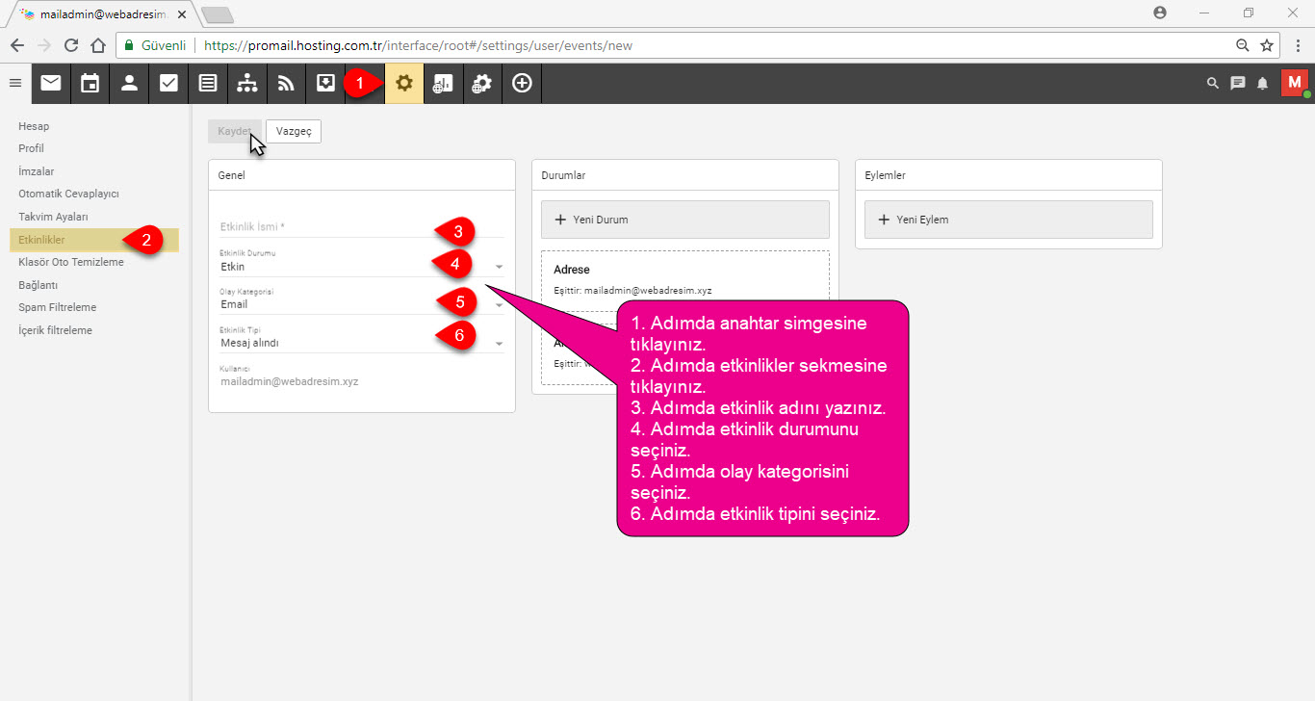Open Spam Filtreleme settings

point(57,307)
